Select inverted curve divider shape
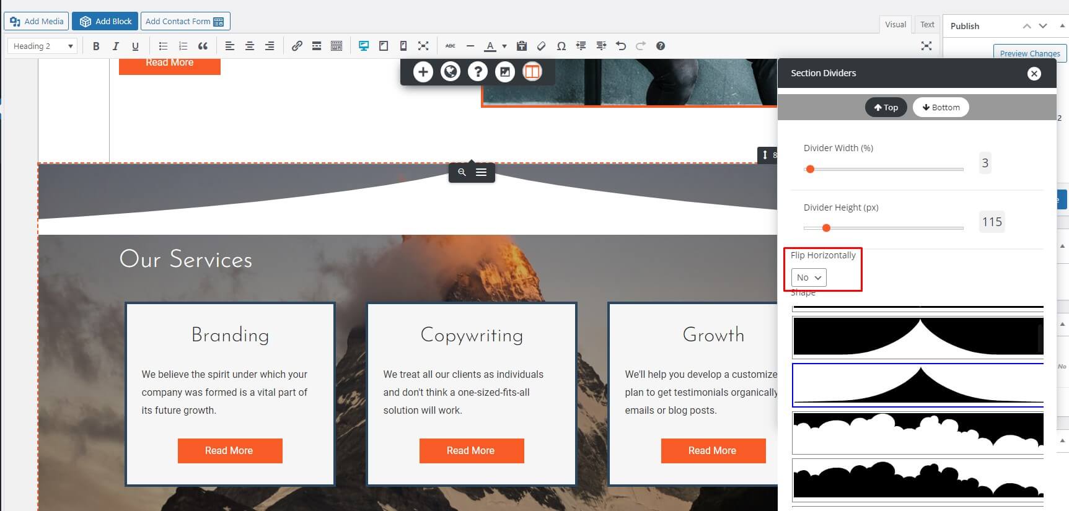1069x511 pixels. 918,338
